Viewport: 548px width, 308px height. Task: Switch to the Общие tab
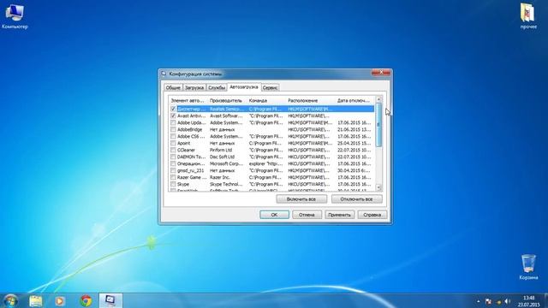[173, 87]
